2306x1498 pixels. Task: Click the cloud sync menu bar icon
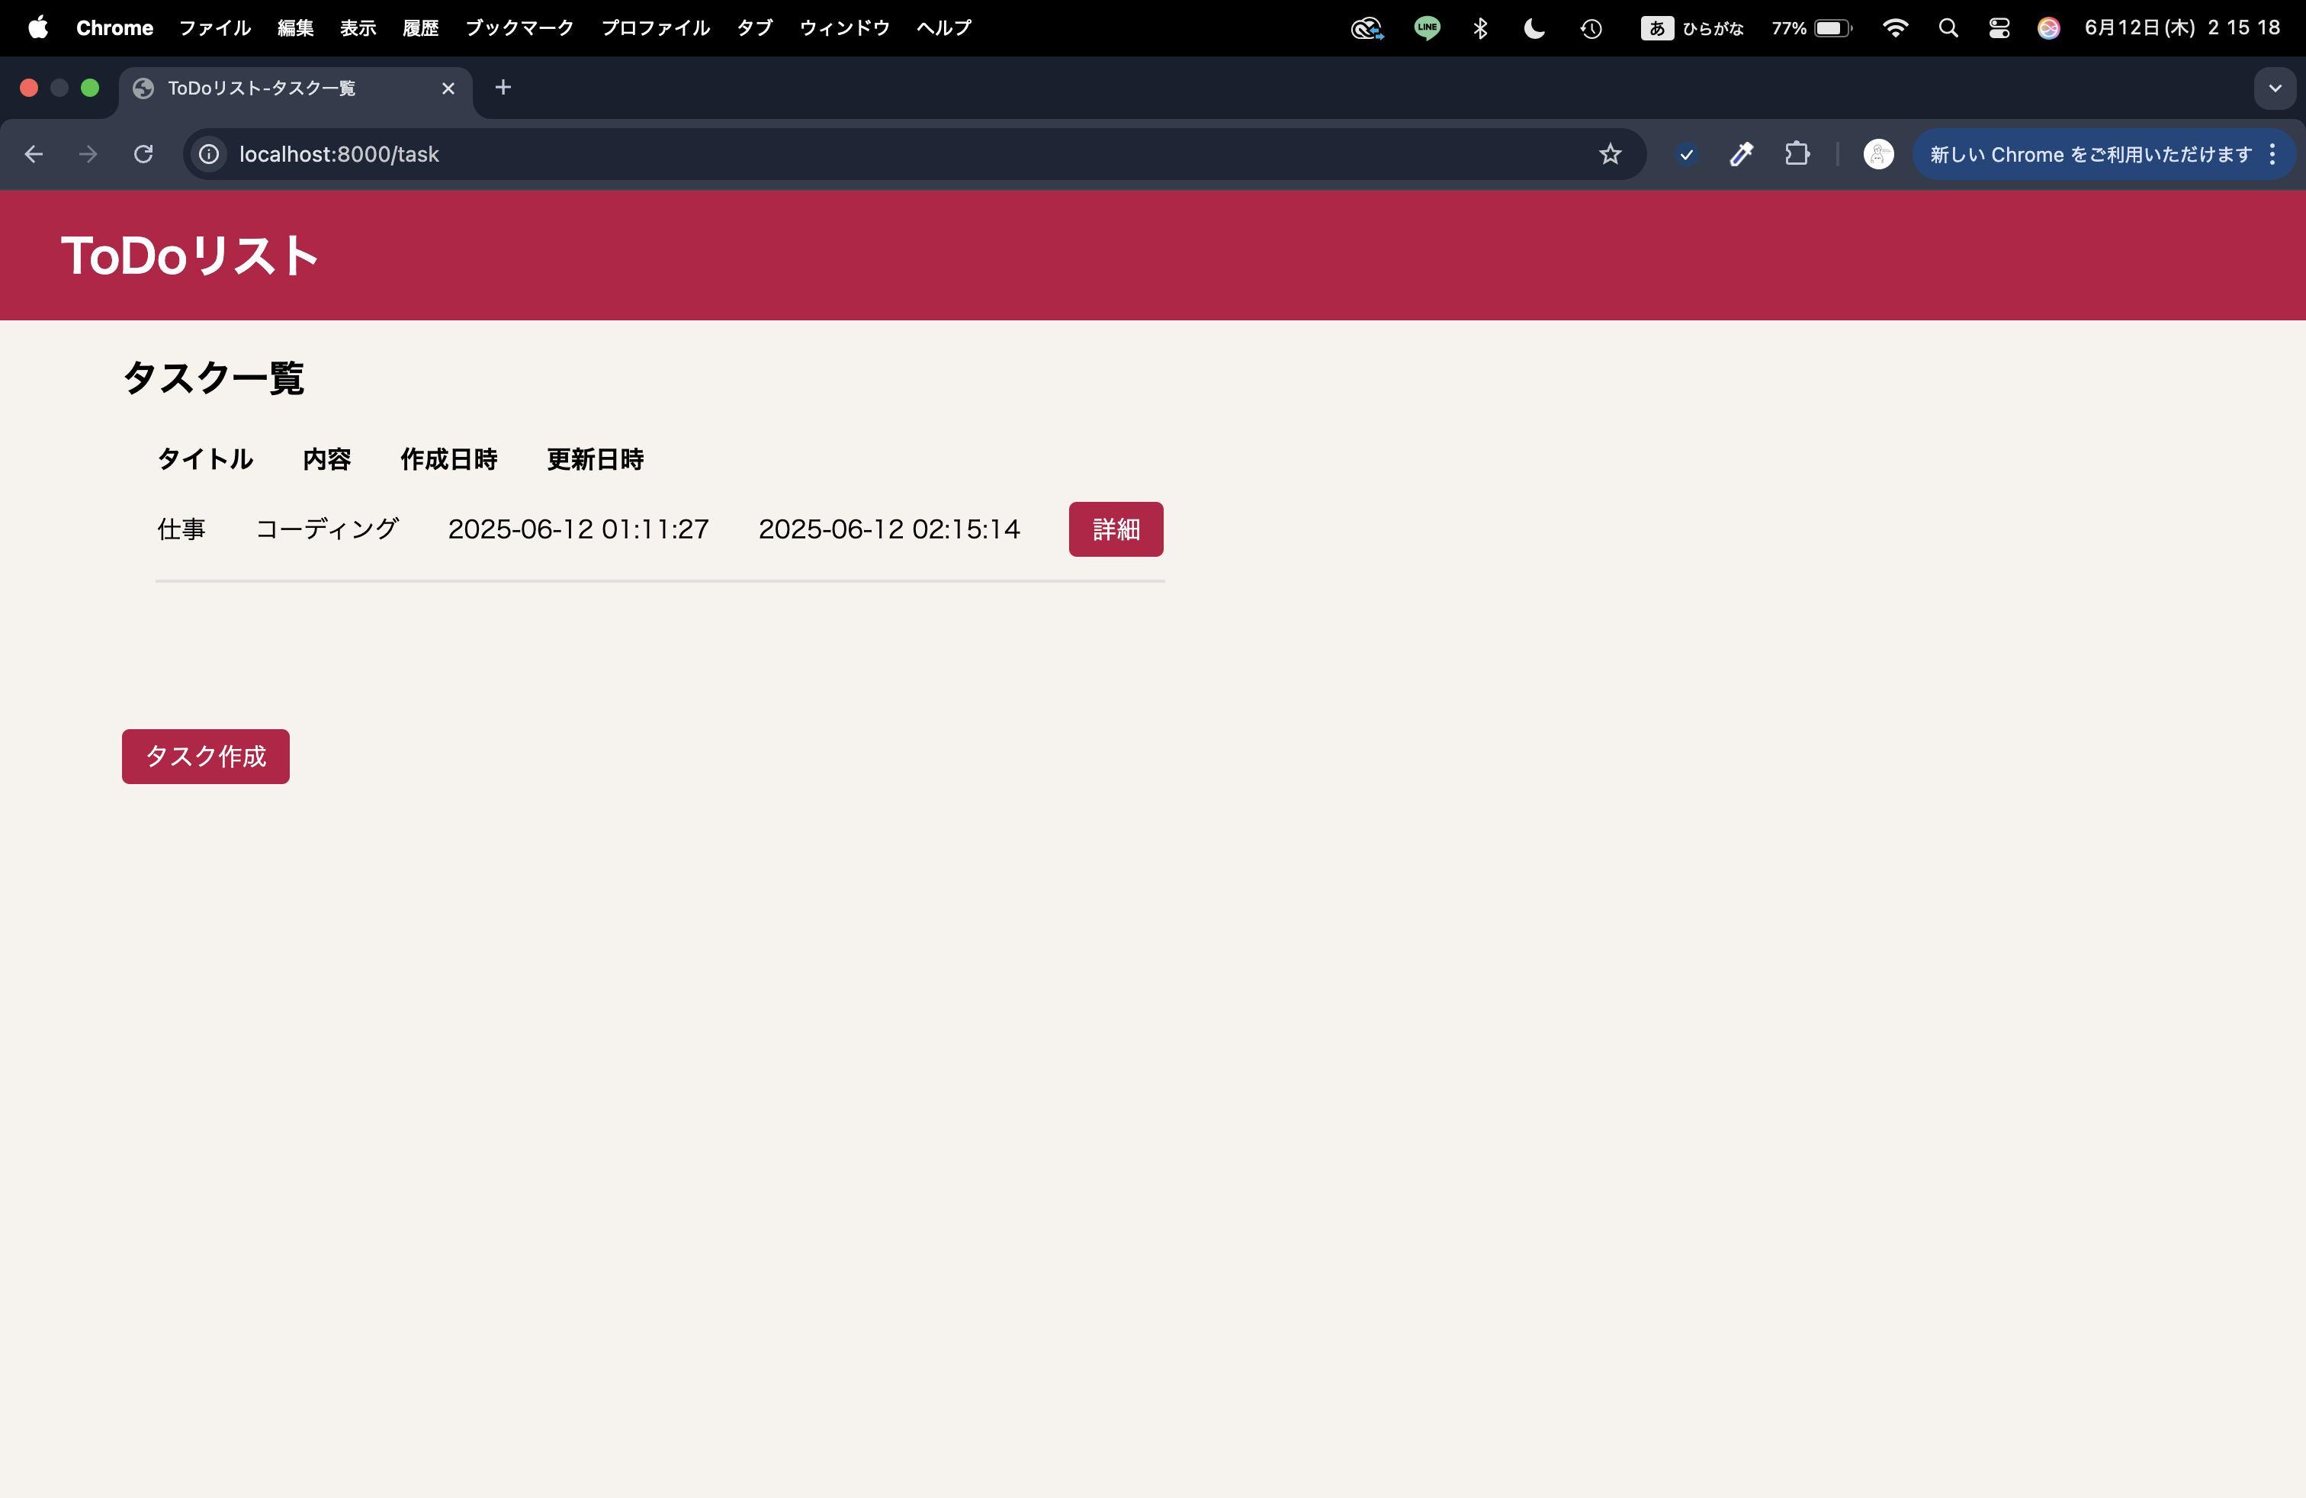[x=1367, y=28]
